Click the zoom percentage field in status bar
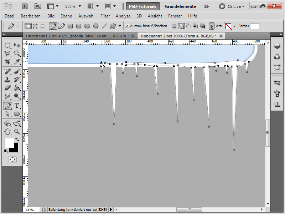 (31, 210)
